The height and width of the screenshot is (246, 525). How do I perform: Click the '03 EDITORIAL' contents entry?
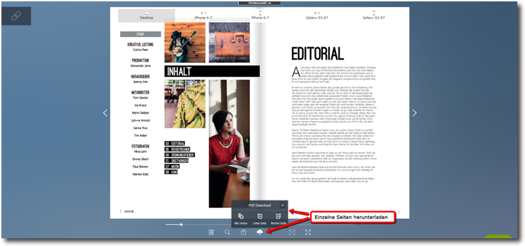(175, 143)
